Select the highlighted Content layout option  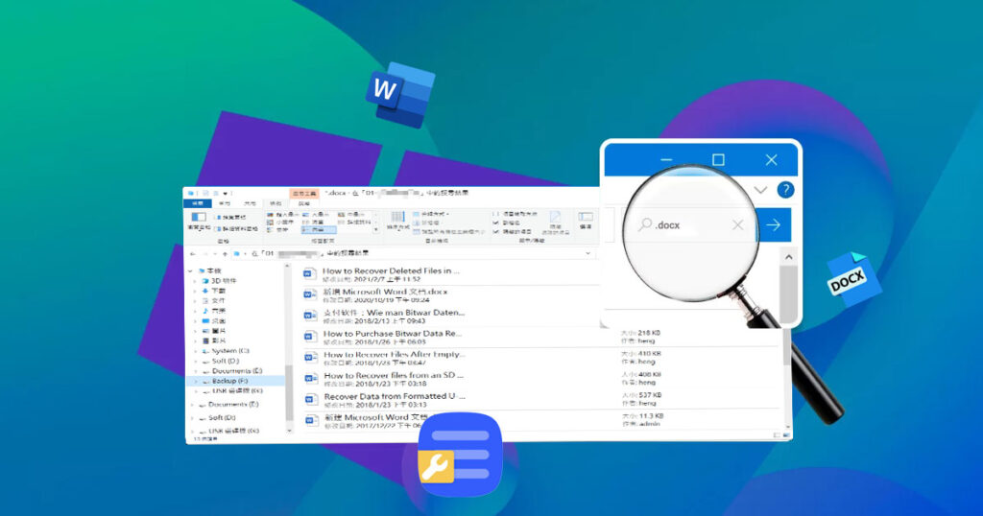[319, 230]
